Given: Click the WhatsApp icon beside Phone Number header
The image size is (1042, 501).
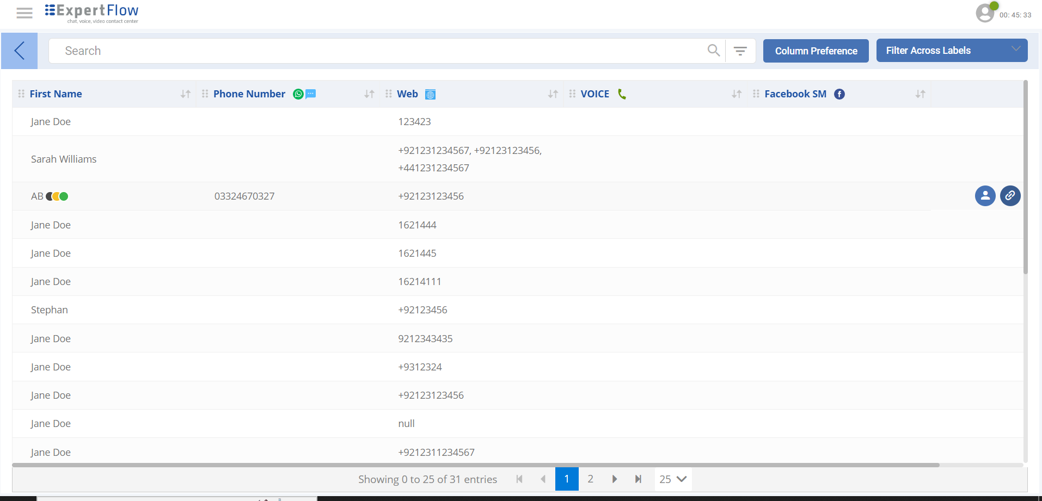Looking at the screenshot, I should 297,94.
